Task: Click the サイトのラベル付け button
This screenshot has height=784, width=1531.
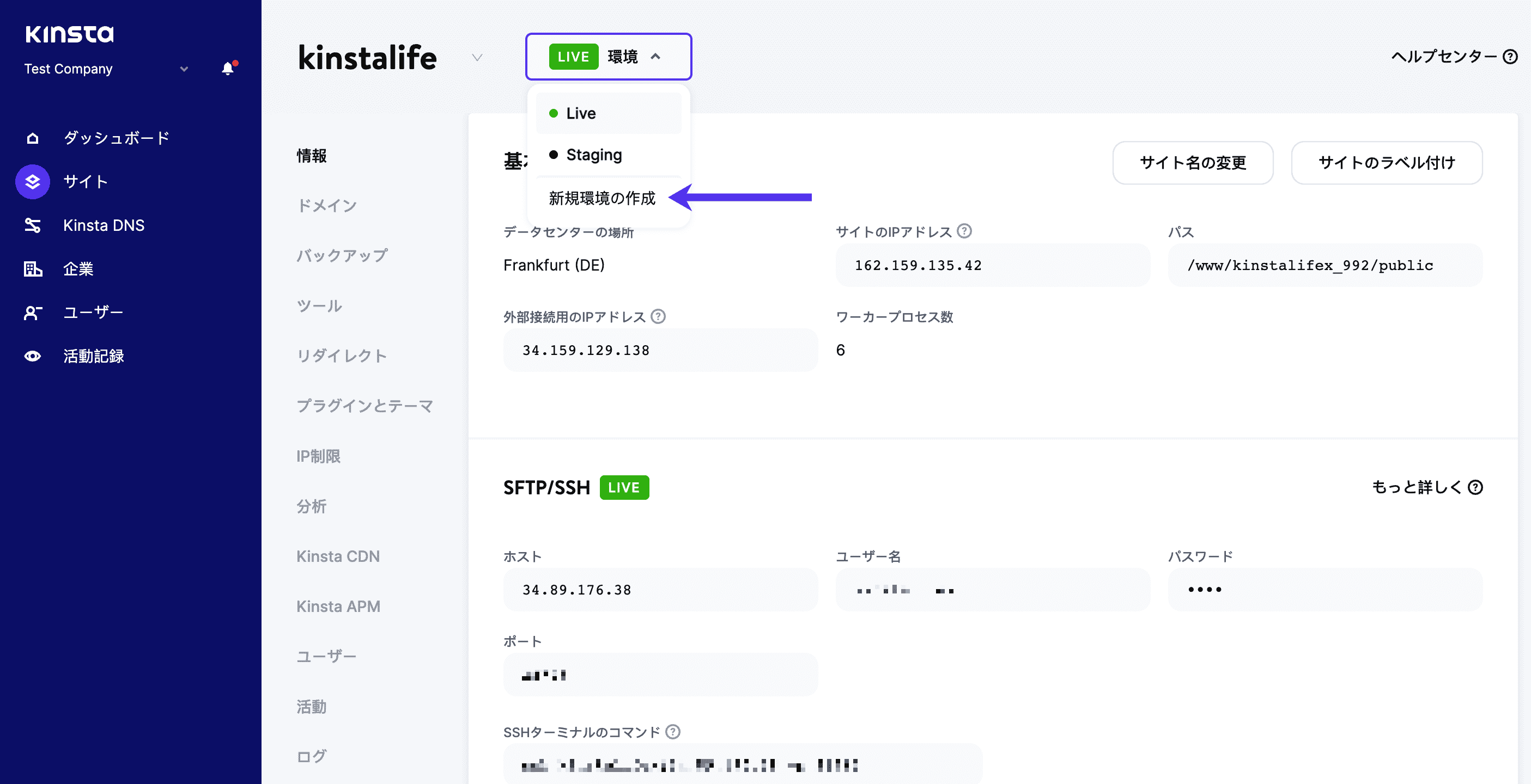Action: (x=1386, y=163)
